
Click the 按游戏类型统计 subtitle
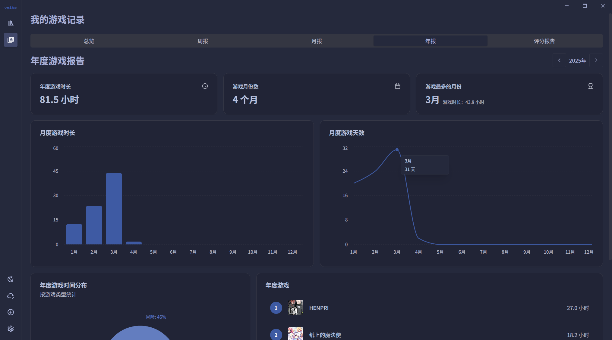[x=58, y=295]
